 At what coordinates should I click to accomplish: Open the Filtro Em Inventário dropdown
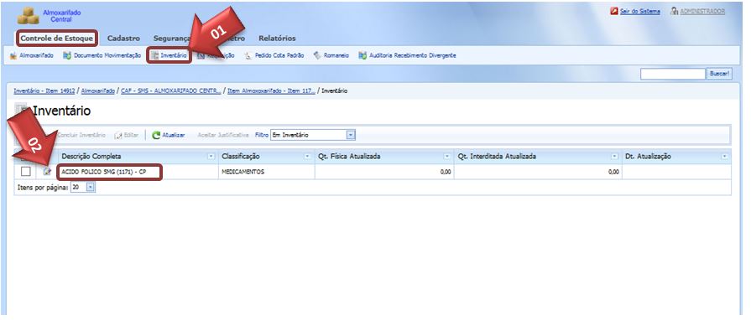click(x=351, y=136)
